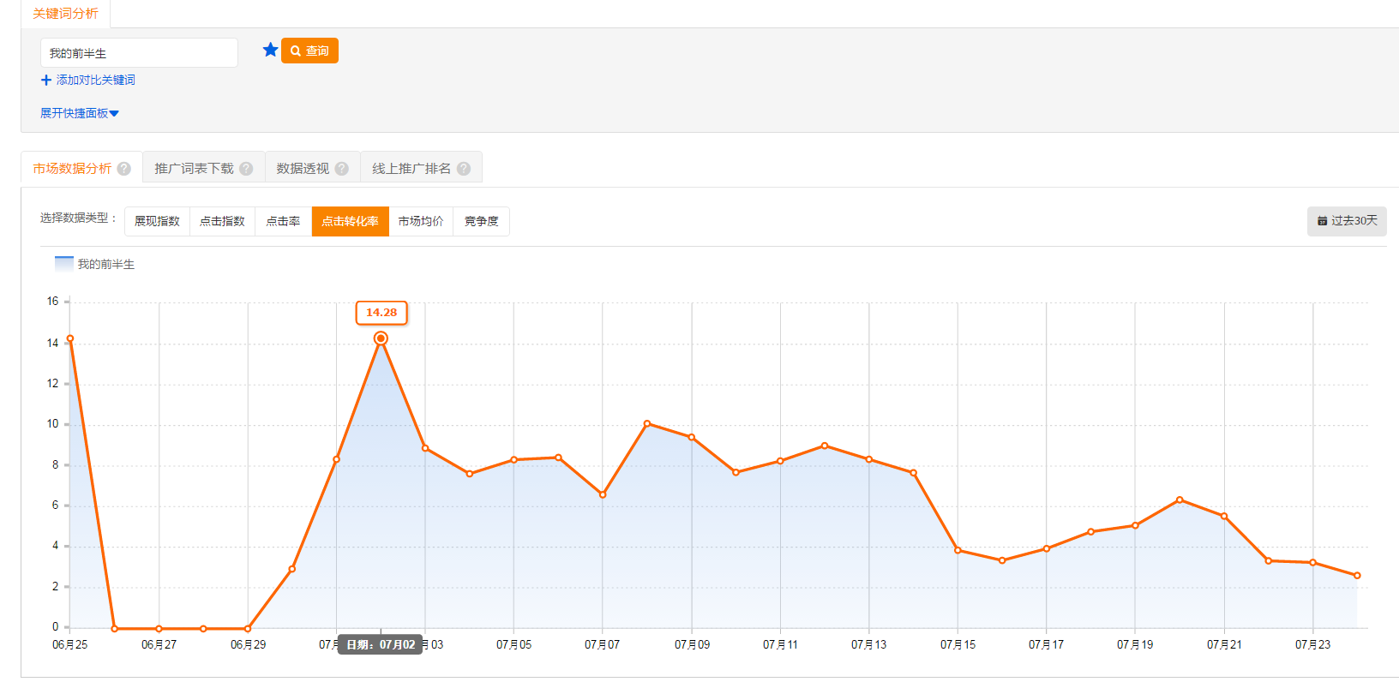Select the 市场均价 data type
The height and width of the screenshot is (694, 1399).
(x=421, y=221)
